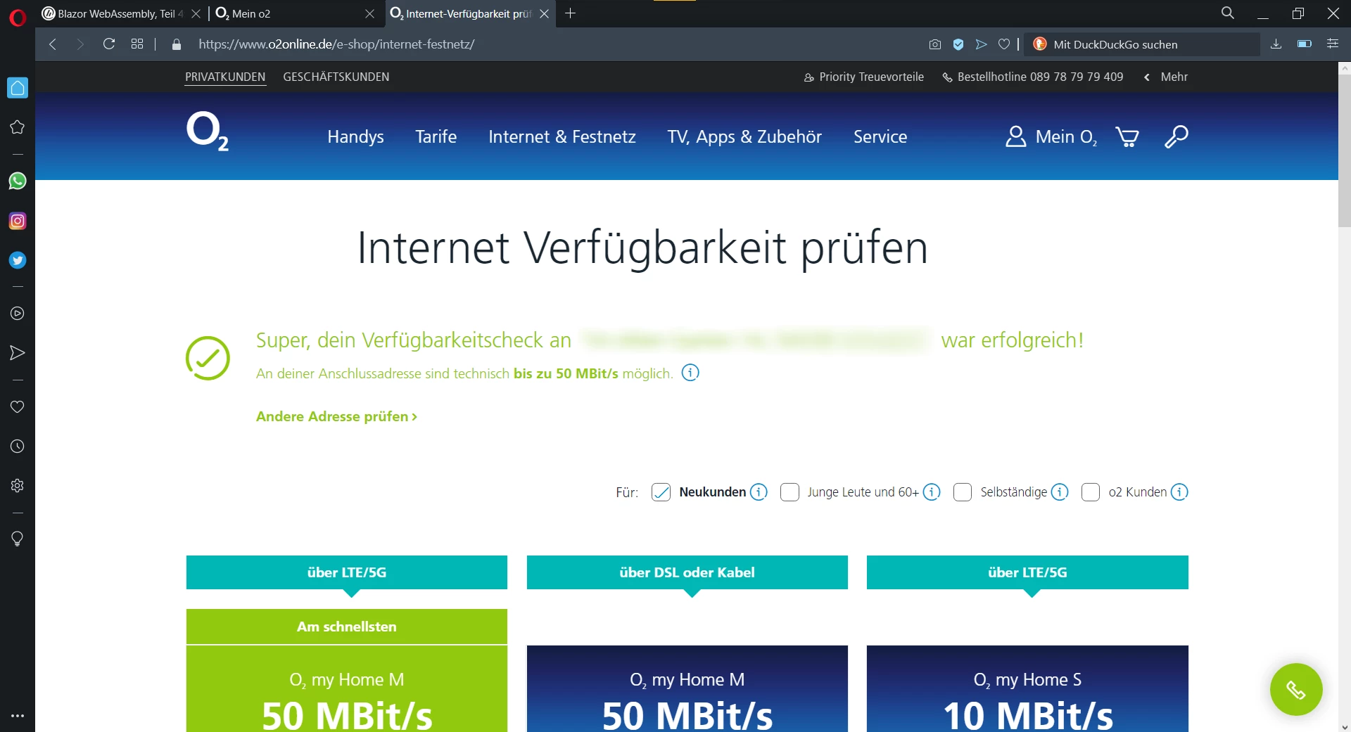
Task: Open Priority Treuevorteile link
Action: (864, 77)
